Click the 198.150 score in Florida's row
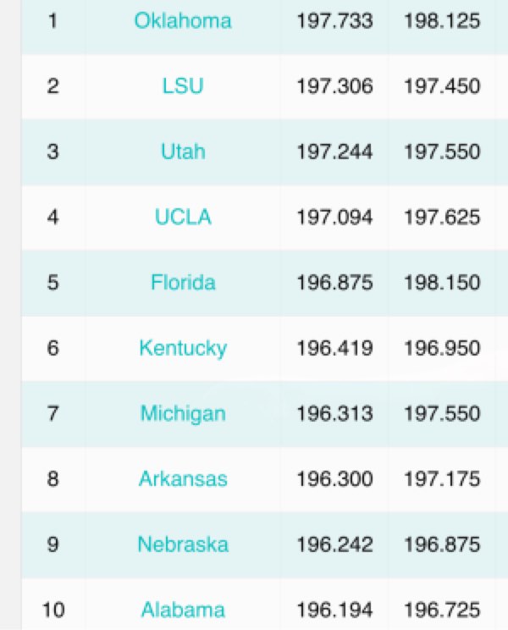Screen dimensions: 508x630 pos(442,282)
